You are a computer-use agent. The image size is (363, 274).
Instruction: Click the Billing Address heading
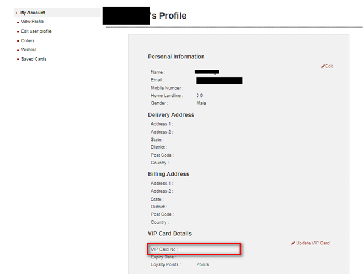(x=169, y=174)
